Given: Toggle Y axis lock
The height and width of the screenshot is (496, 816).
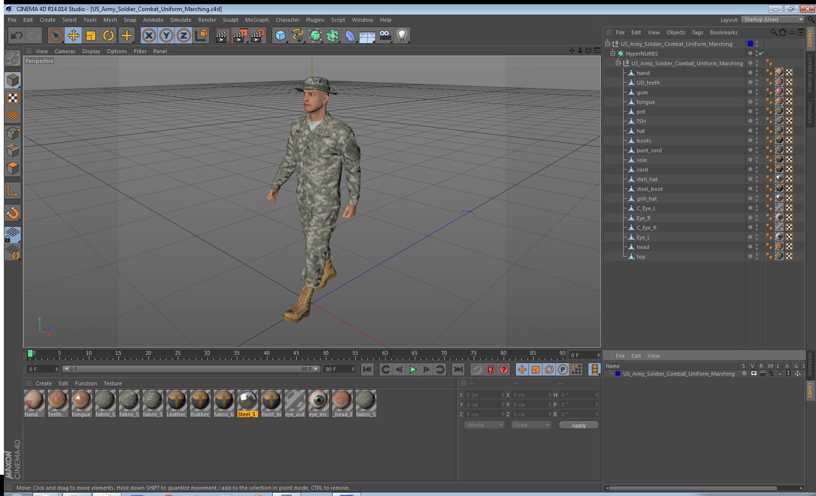Looking at the screenshot, I should (166, 35).
